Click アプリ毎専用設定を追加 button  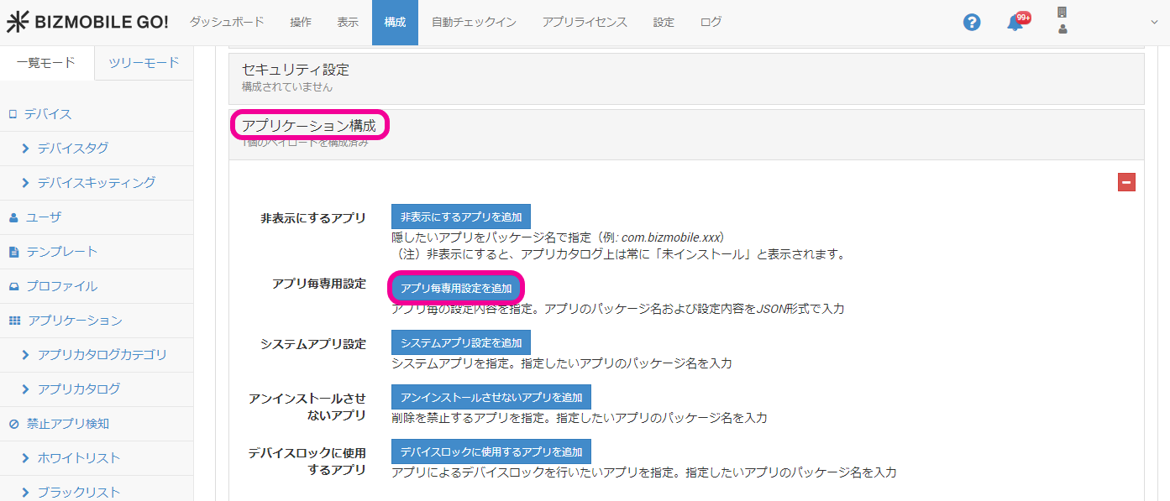(x=456, y=288)
